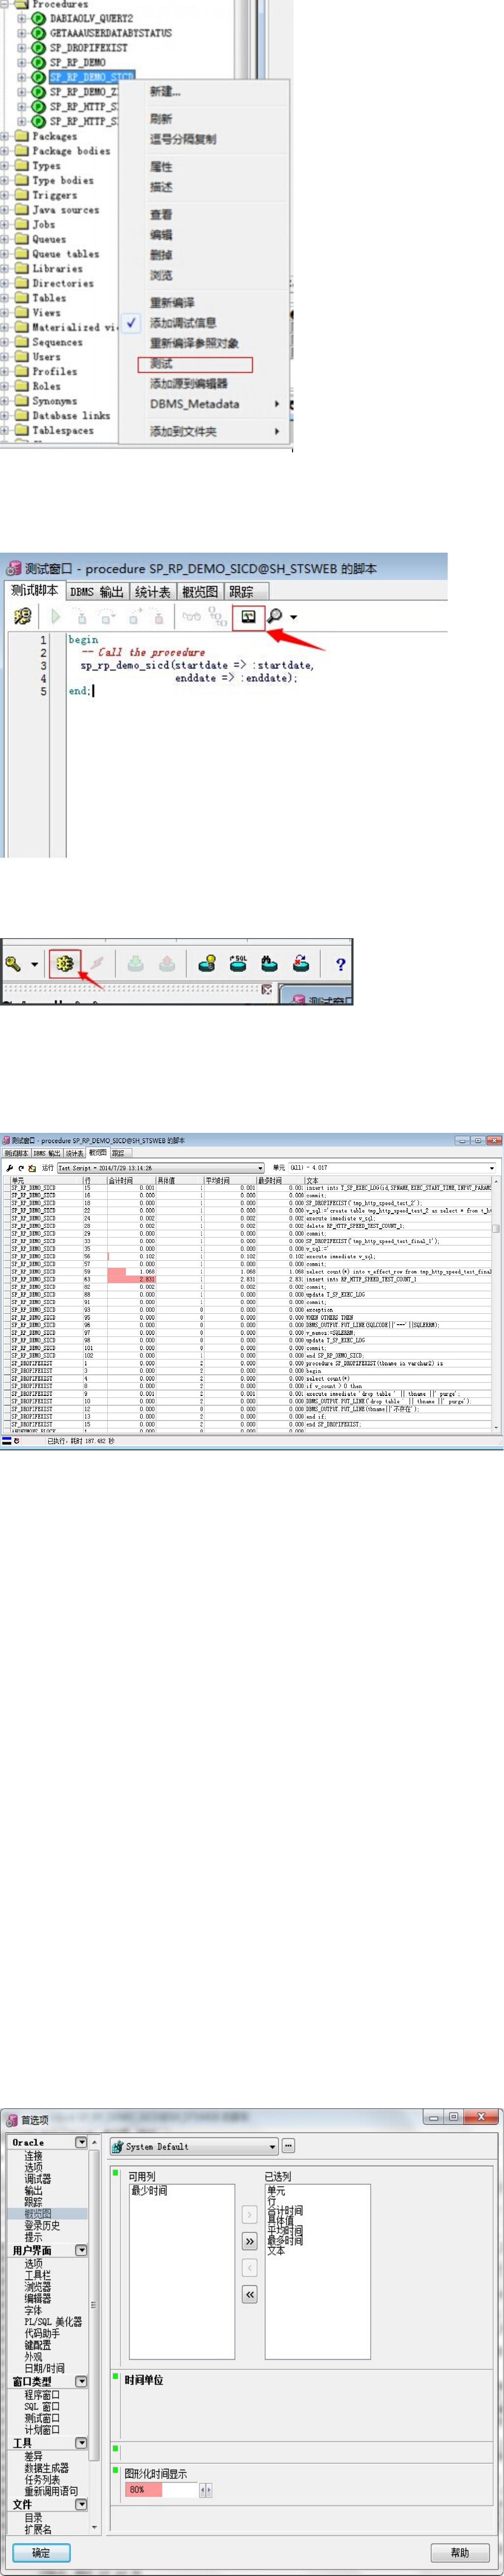Open the Tablespaces folder
The height and width of the screenshot is (2576, 504).
coord(63,430)
